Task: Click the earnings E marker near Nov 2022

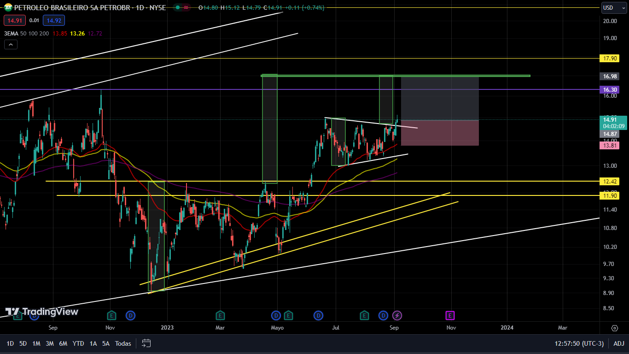Action: (111, 315)
